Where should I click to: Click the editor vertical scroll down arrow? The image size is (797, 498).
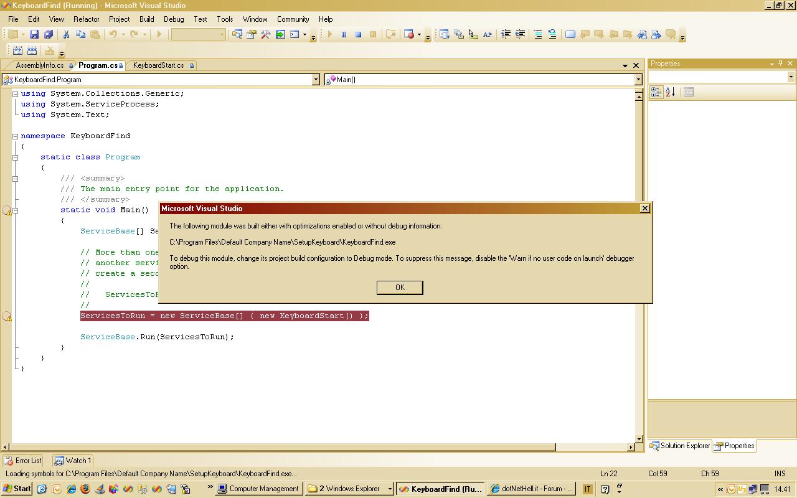point(639,439)
